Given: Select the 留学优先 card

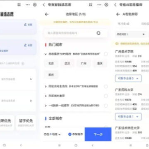Looking at the screenshot, I should pos(26,123).
